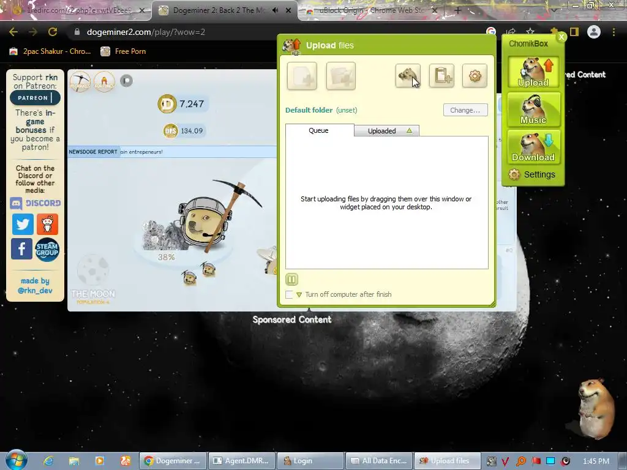Click the DPS coin icon
The image size is (627, 470).
(171, 131)
